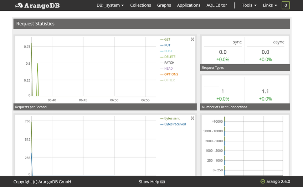The height and width of the screenshot is (187, 303).
Task: Toggle the HEAD series in legend
Action: [x=166, y=69]
